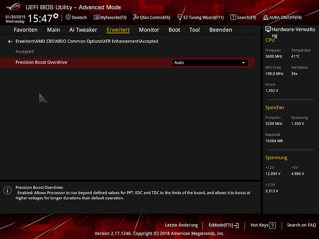Click the MyFavorite list icon
This screenshot has height=239, width=319.
(x=96, y=17)
